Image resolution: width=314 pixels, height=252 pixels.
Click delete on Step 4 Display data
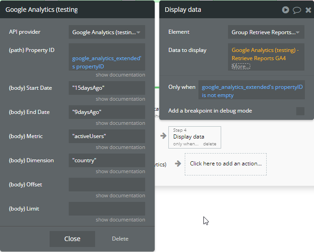[x=210, y=144]
